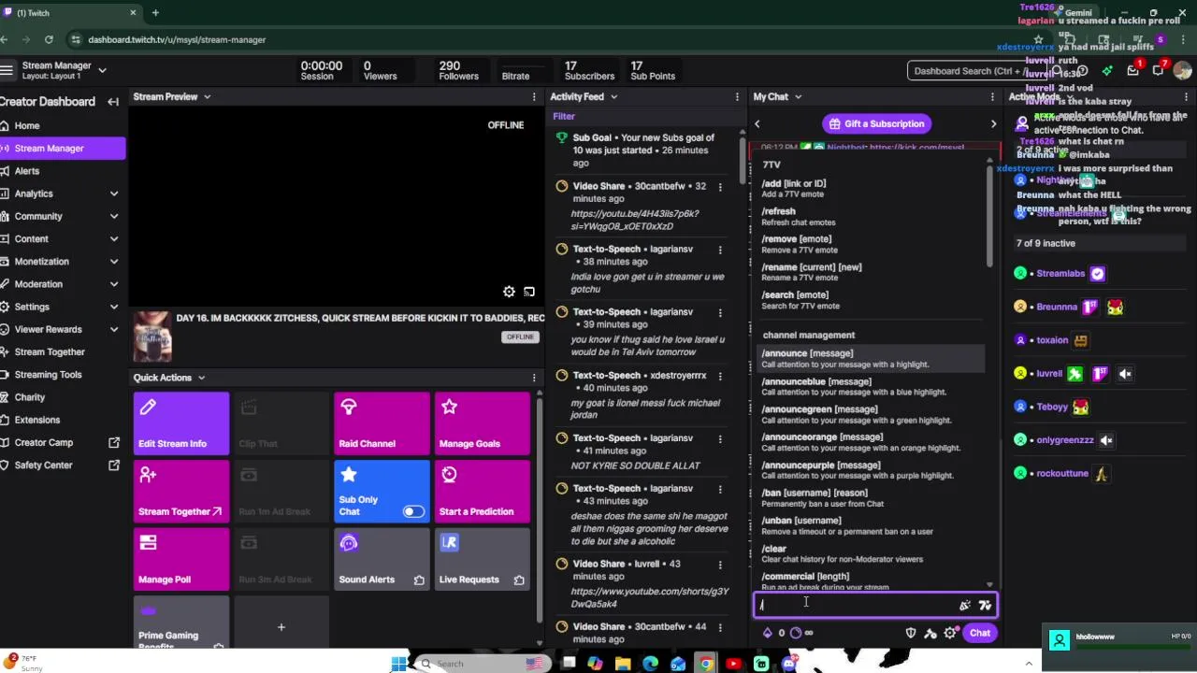Open Streaming Tools sidebar item
1197x673 pixels.
click(x=62, y=375)
